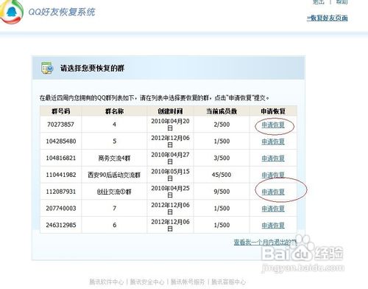Click the date 2010年04月25日

point(170,192)
